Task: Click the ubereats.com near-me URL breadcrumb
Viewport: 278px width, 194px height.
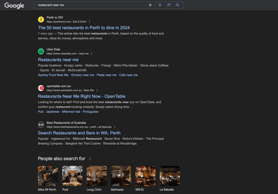Action: [68, 53]
